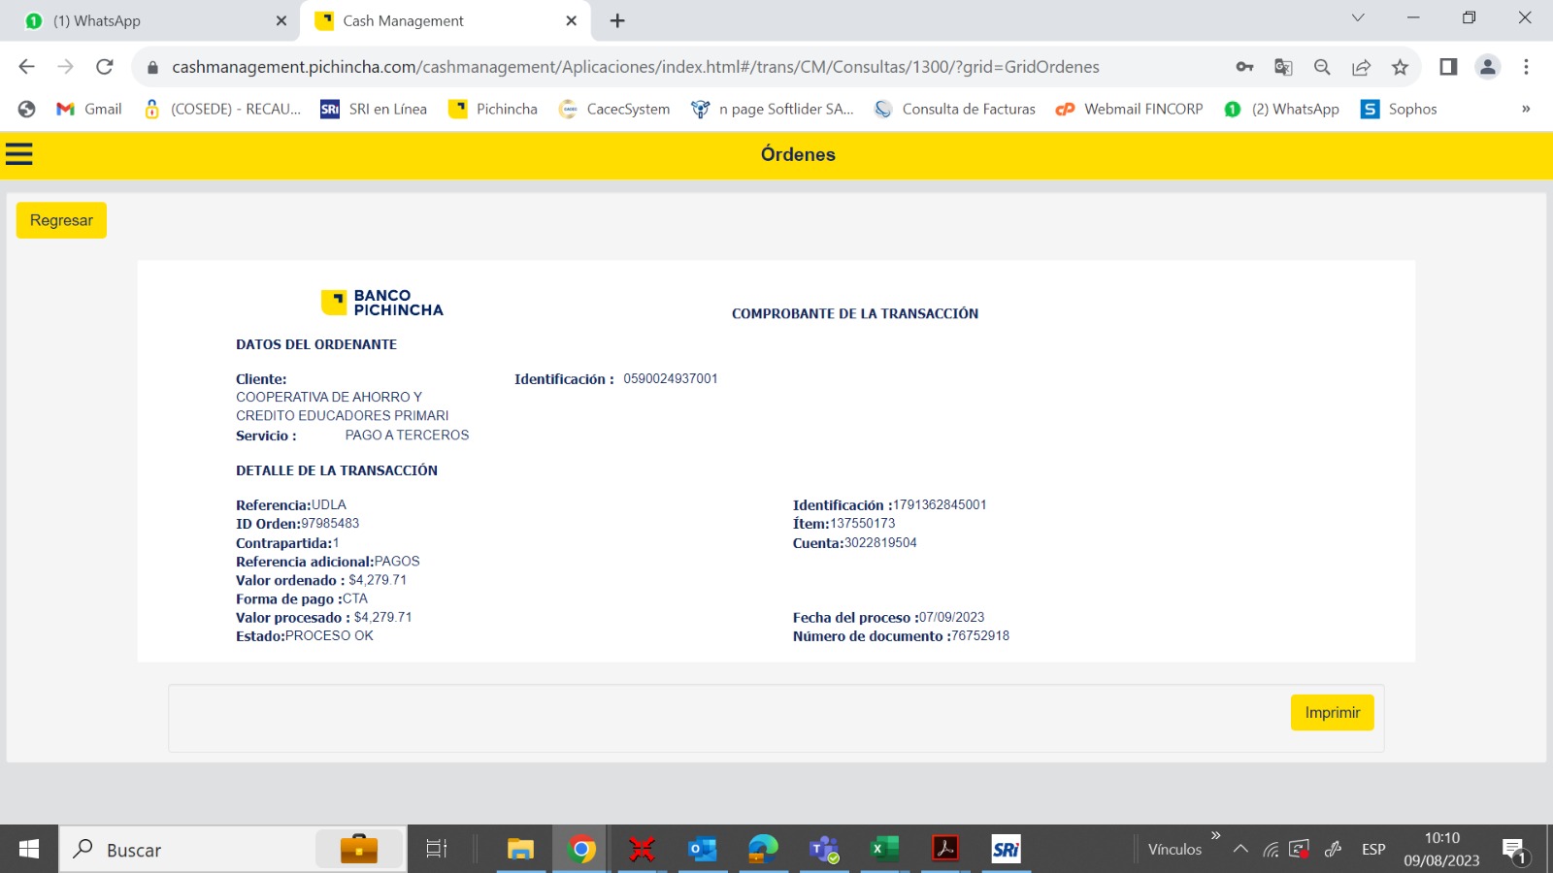This screenshot has width=1553, height=873.
Task: Open the Google Translate icon in address bar
Action: [1283, 67]
